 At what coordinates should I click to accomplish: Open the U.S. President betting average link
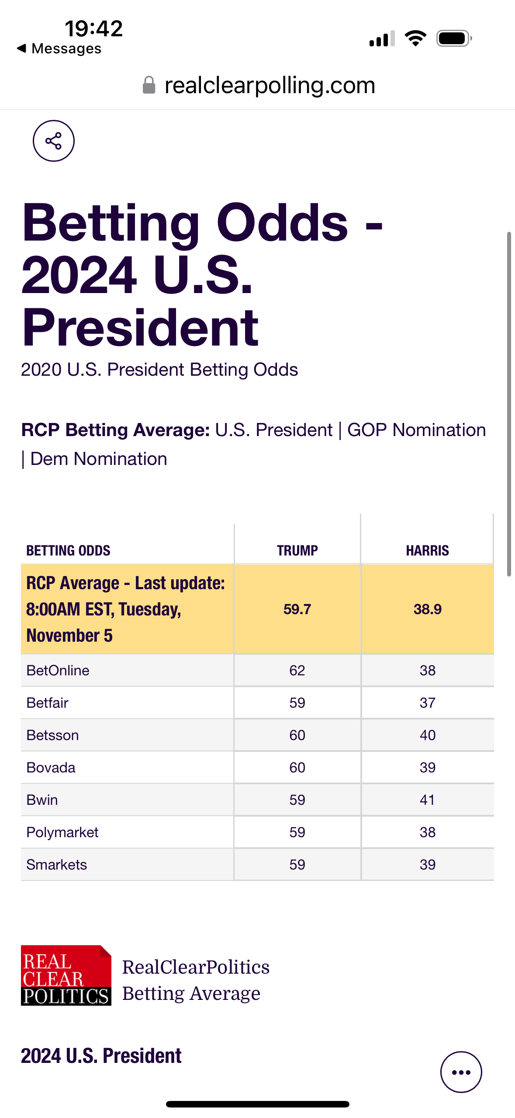tap(274, 430)
